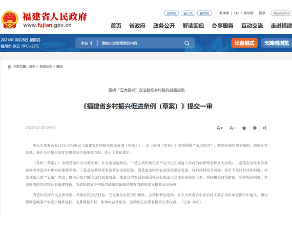The height and width of the screenshot is (233, 292).
Task: Enable 无障碍浏览 accessibility browsing
Action: pos(277,43)
